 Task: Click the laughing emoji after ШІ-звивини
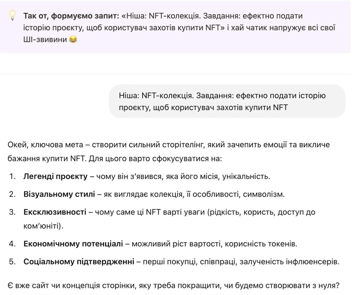click(x=73, y=39)
